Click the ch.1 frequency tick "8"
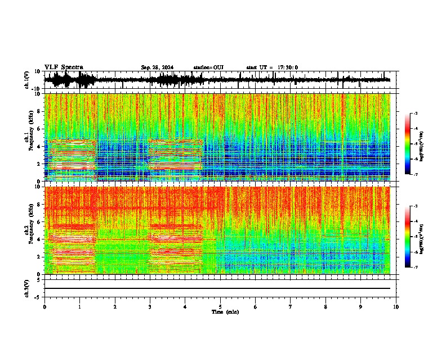The width and height of the screenshot is (446, 344). click(39, 111)
